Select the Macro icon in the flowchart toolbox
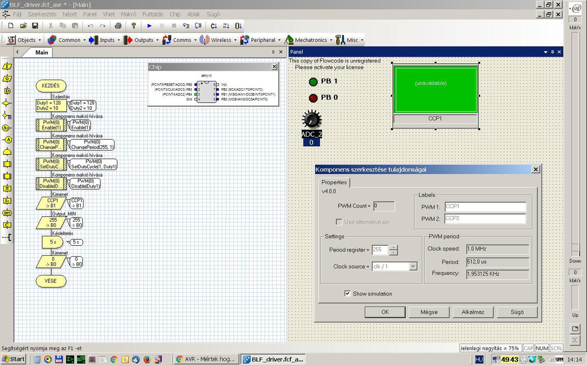This screenshot has height=366, width=587. [7, 164]
